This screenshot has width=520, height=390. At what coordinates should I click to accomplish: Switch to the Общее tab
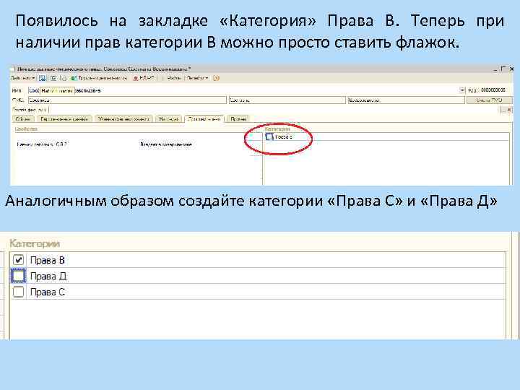click(x=23, y=118)
